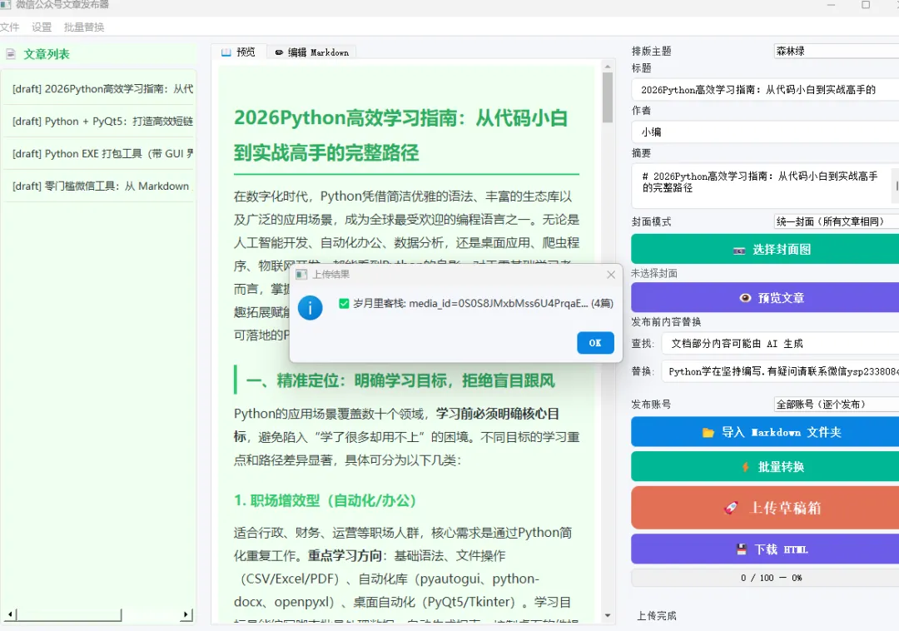Image resolution: width=899 pixels, height=631 pixels.
Task: Switch to the 预览 tab
Action: (239, 52)
